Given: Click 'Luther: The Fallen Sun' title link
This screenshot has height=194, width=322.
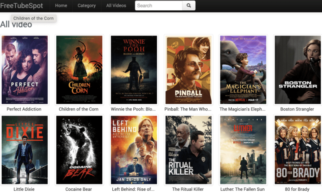Looking at the screenshot, I should pyautogui.click(x=242, y=189).
